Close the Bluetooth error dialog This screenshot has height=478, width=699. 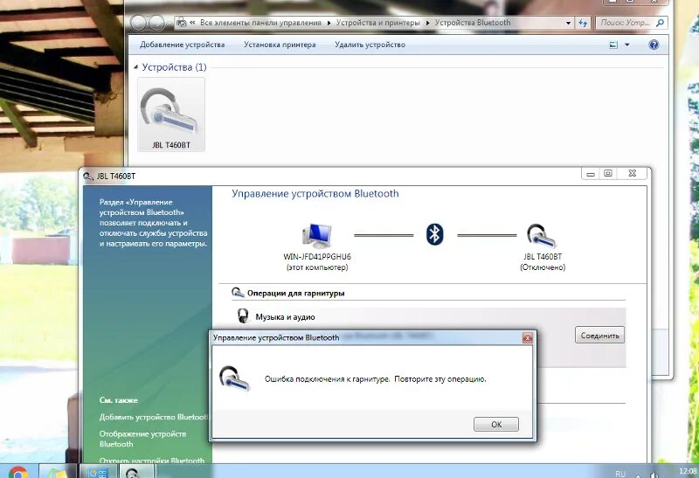tap(527, 338)
